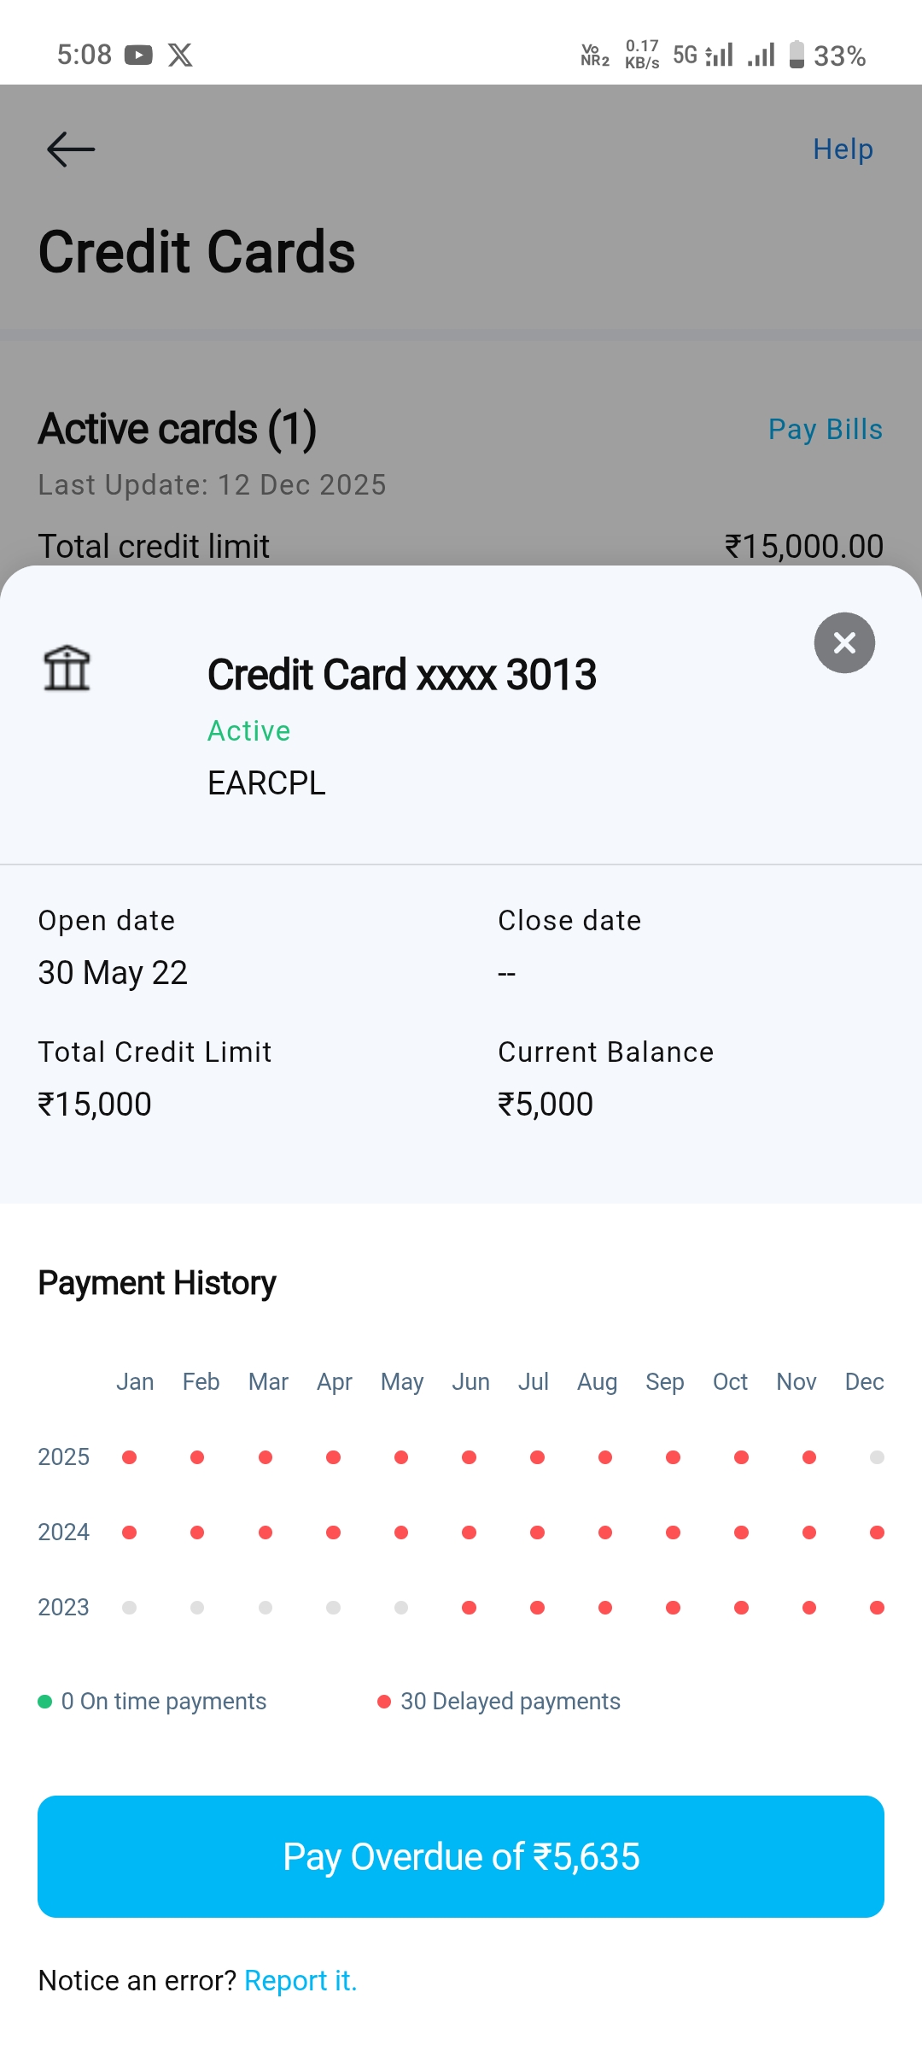The width and height of the screenshot is (922, 2057).
Task: Tap the battery icon in status bar
Action: click(x=797, y=55)
